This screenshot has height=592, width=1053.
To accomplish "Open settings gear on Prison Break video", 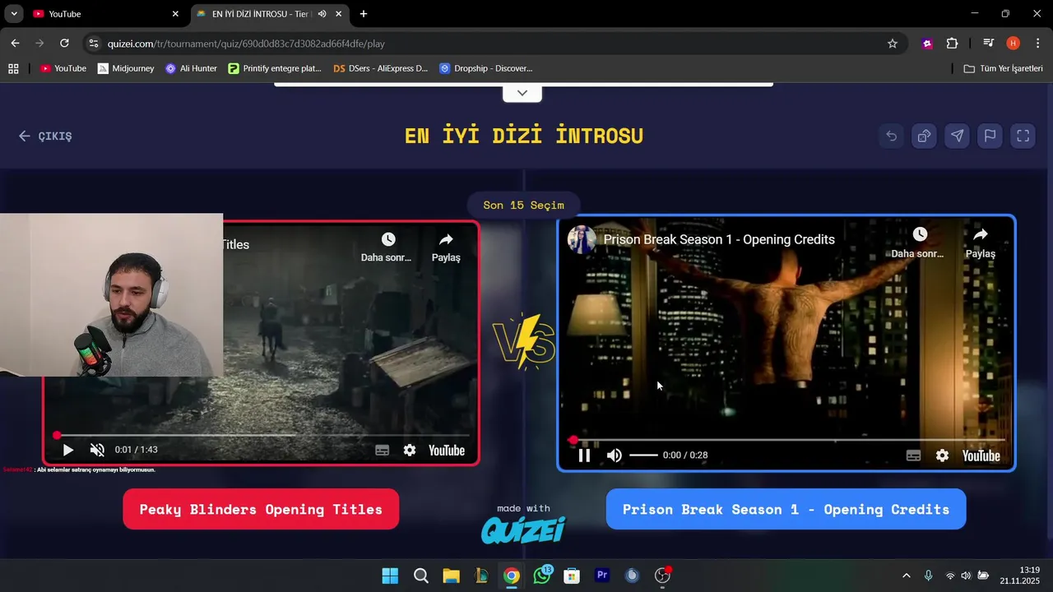I will tap(942, 456).
